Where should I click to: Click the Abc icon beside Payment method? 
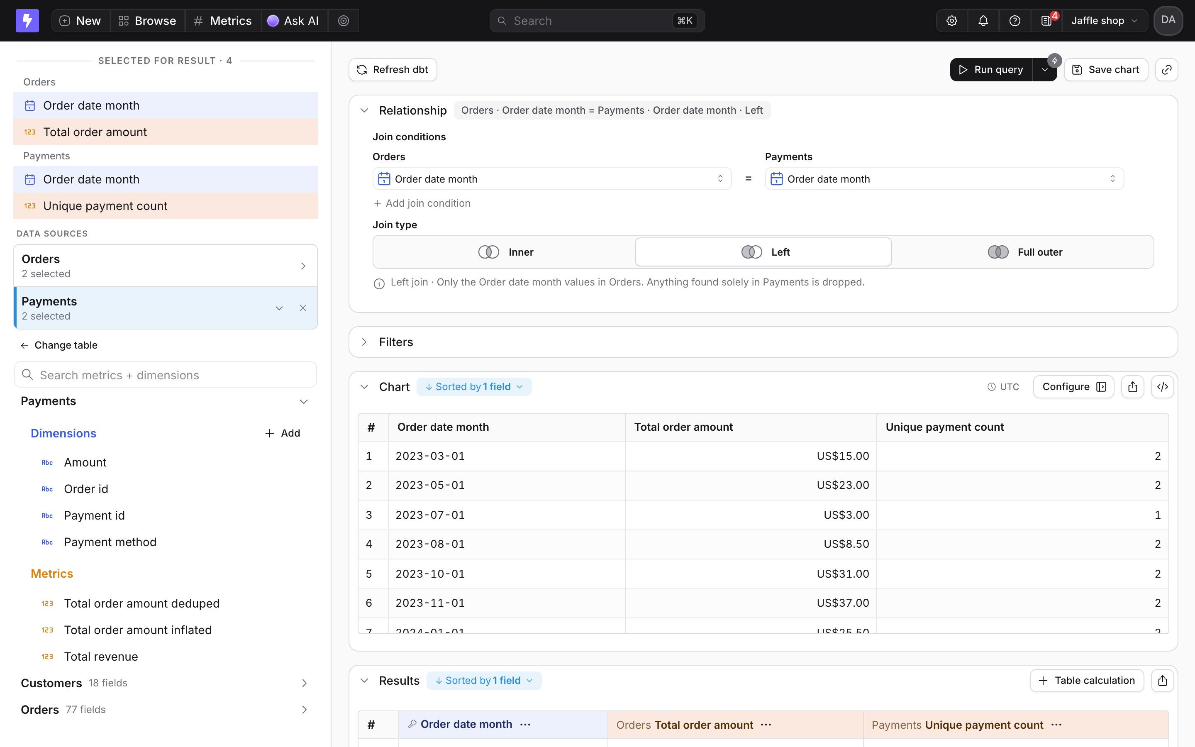pos(47,542)
